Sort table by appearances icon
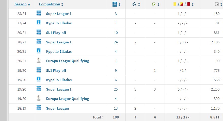The image size is (223, 121). pos(115,4)
